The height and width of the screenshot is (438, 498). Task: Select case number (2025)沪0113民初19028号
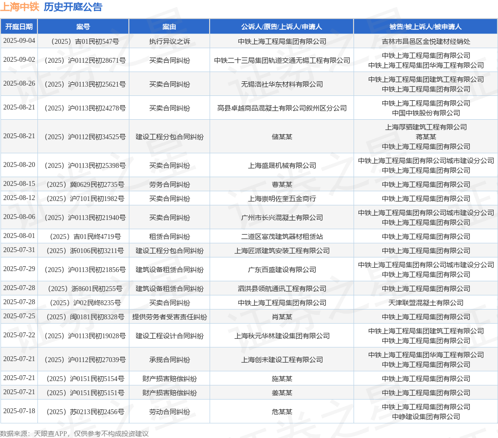coord(85,336)
